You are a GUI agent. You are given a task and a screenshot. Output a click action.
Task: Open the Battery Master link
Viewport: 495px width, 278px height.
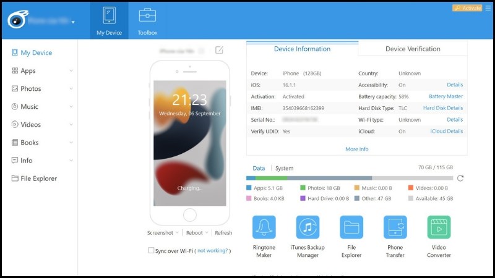[x=445, y=97]
